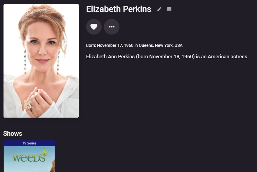Toggle the heart favorite button

click(94, 27)
